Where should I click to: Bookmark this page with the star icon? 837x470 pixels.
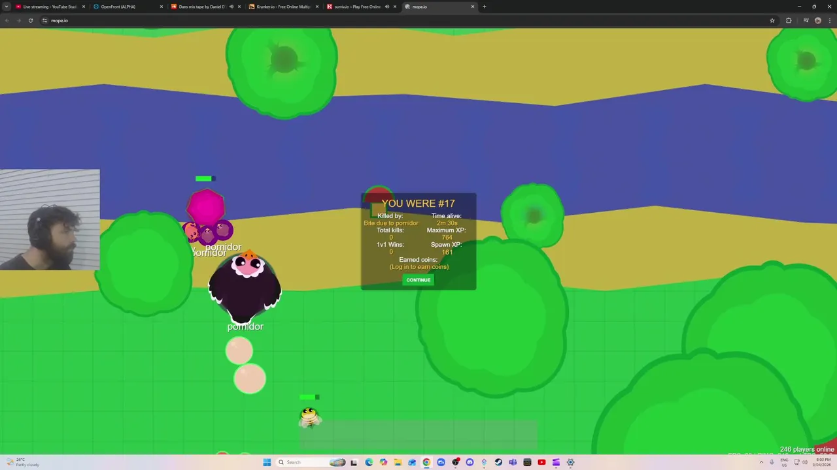(772, 20)
